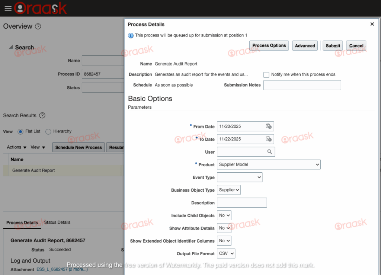
Task: Click the Process Options button
Action: [269, 45]
